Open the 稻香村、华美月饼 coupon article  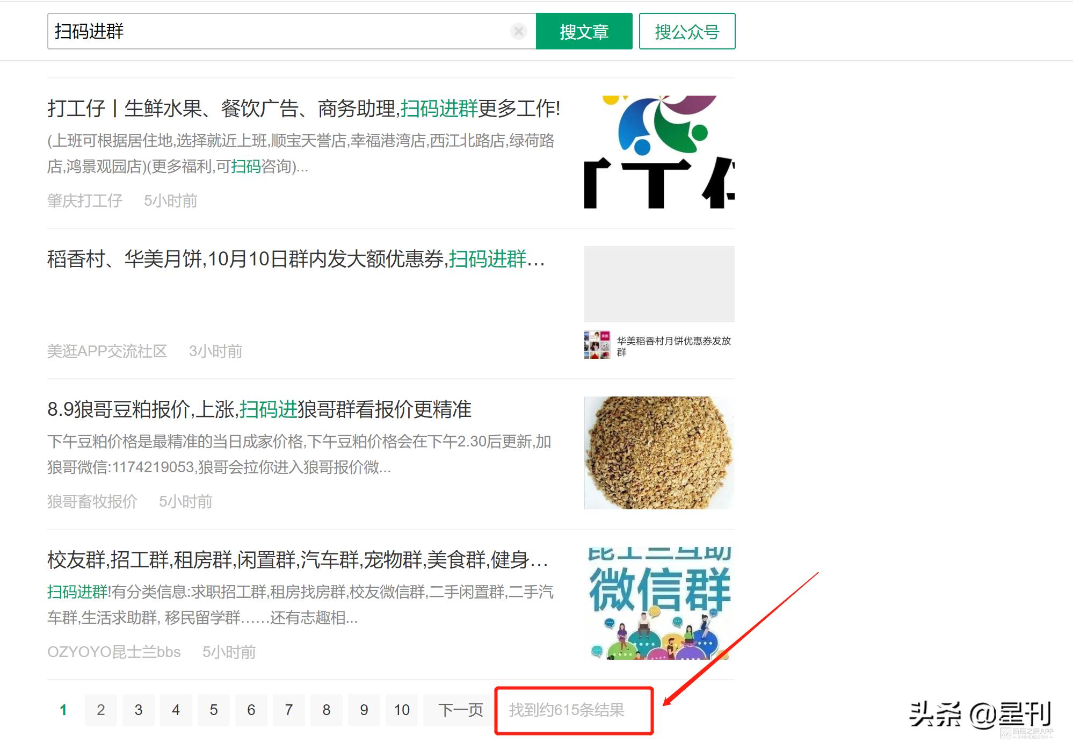(x=294, y=261)
